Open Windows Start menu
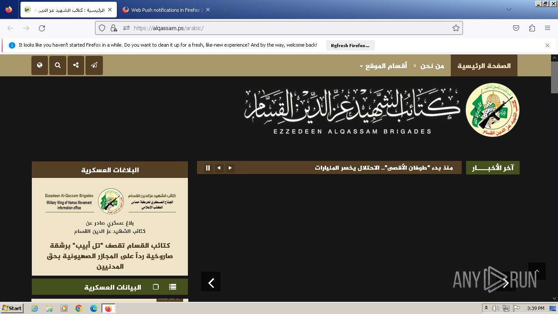Viewport: 558px width, 314px height. [x=12, y=308]
